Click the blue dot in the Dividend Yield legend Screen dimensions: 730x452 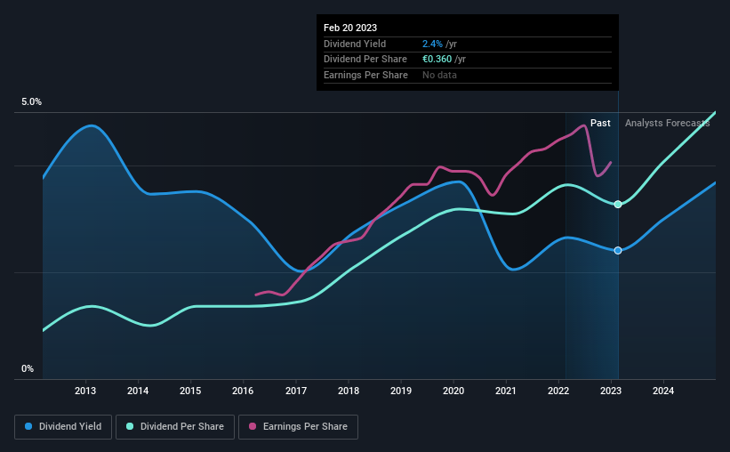point(28,427)
